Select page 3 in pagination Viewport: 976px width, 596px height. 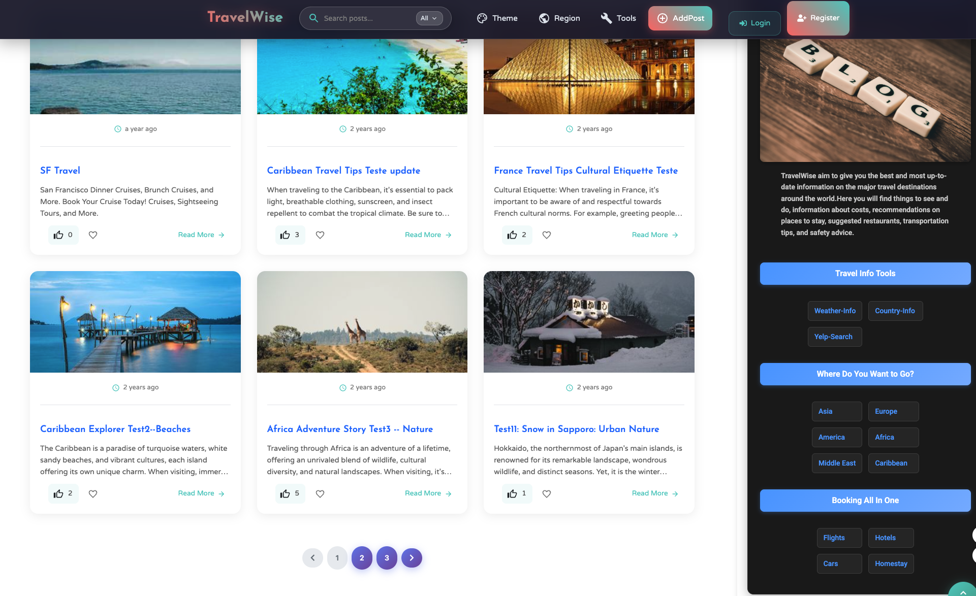pyautogui.click(x=387, y=558)
